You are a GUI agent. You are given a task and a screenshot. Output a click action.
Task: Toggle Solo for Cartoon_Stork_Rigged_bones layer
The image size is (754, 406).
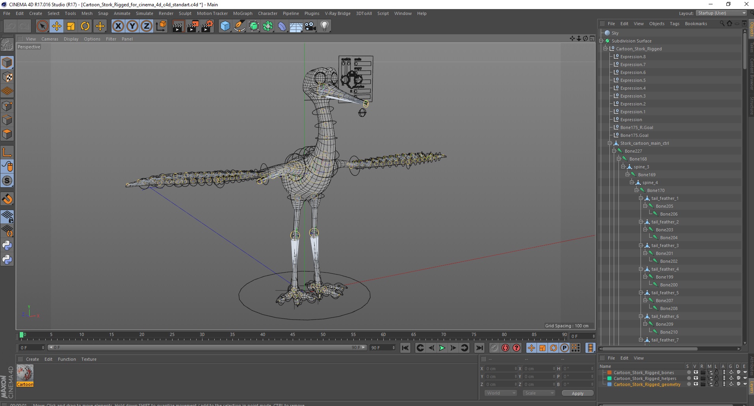coord(689,372)
